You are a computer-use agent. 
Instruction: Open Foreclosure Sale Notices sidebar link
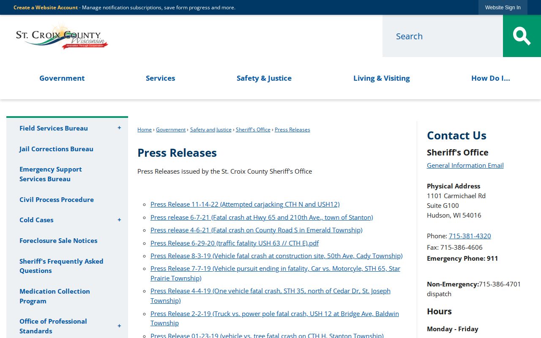(x=58, y=240)
